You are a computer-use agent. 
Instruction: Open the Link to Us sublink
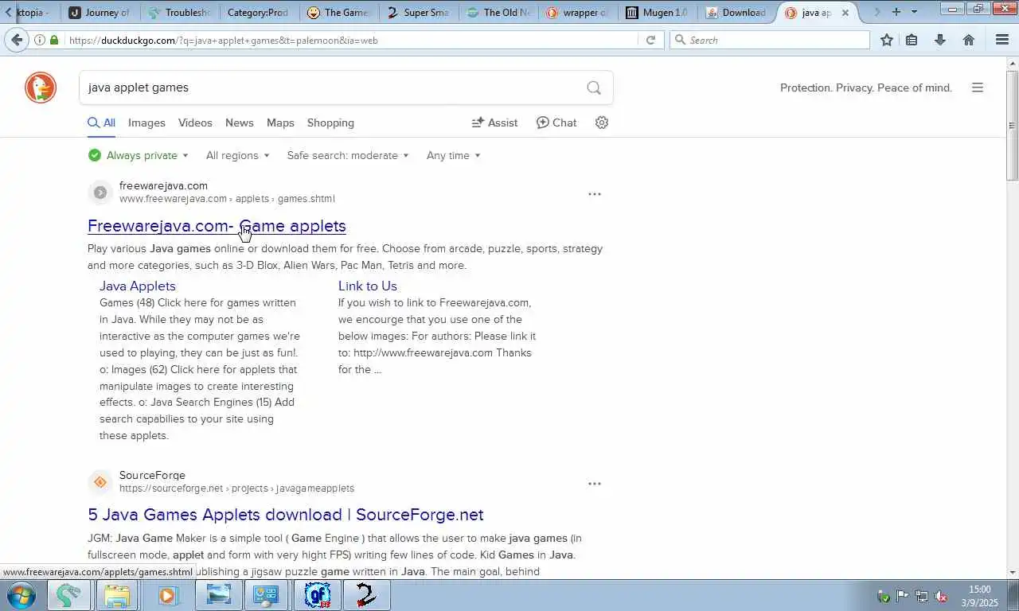point(368,286)
